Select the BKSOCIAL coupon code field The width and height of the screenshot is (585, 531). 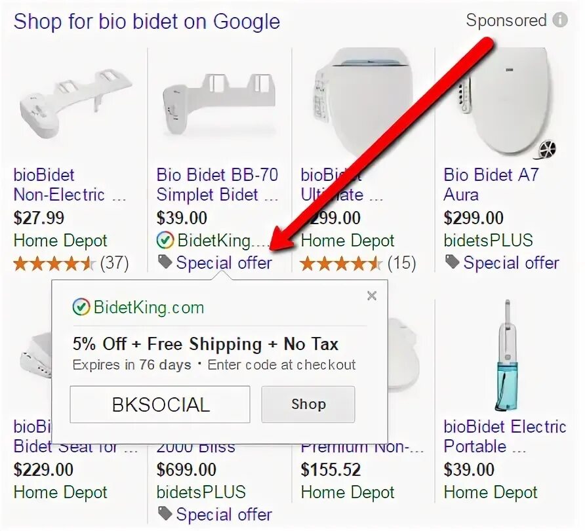pyautogui.click(x=160, y=404)
